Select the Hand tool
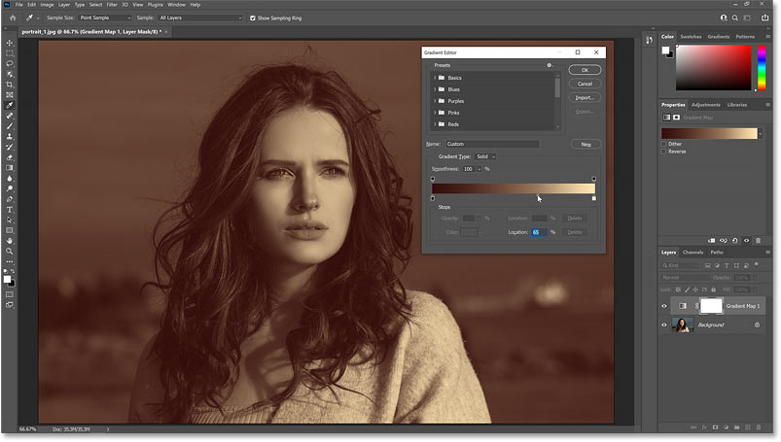This screenshot has height=442, width=781. pyautogui.click(x=10, y=241)
